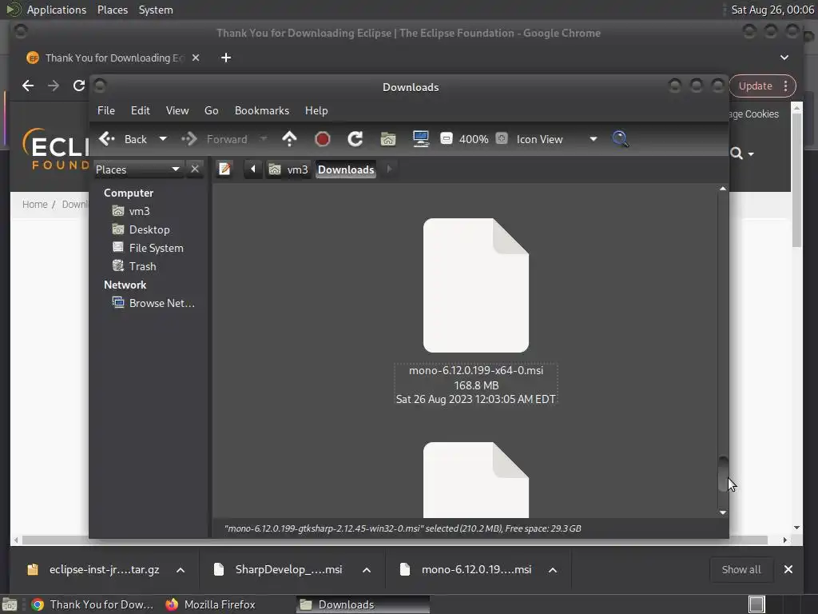The height and width of the screenshot is (614, 818).
Task: Click the 400% zoom level button
Action: 474,139
